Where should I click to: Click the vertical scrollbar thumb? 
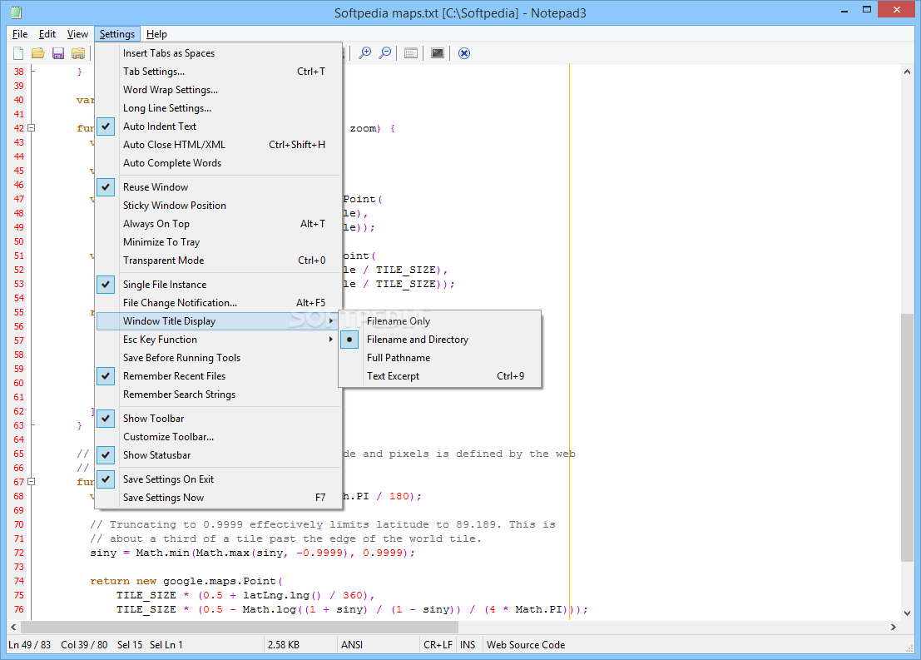click(907, 438)
